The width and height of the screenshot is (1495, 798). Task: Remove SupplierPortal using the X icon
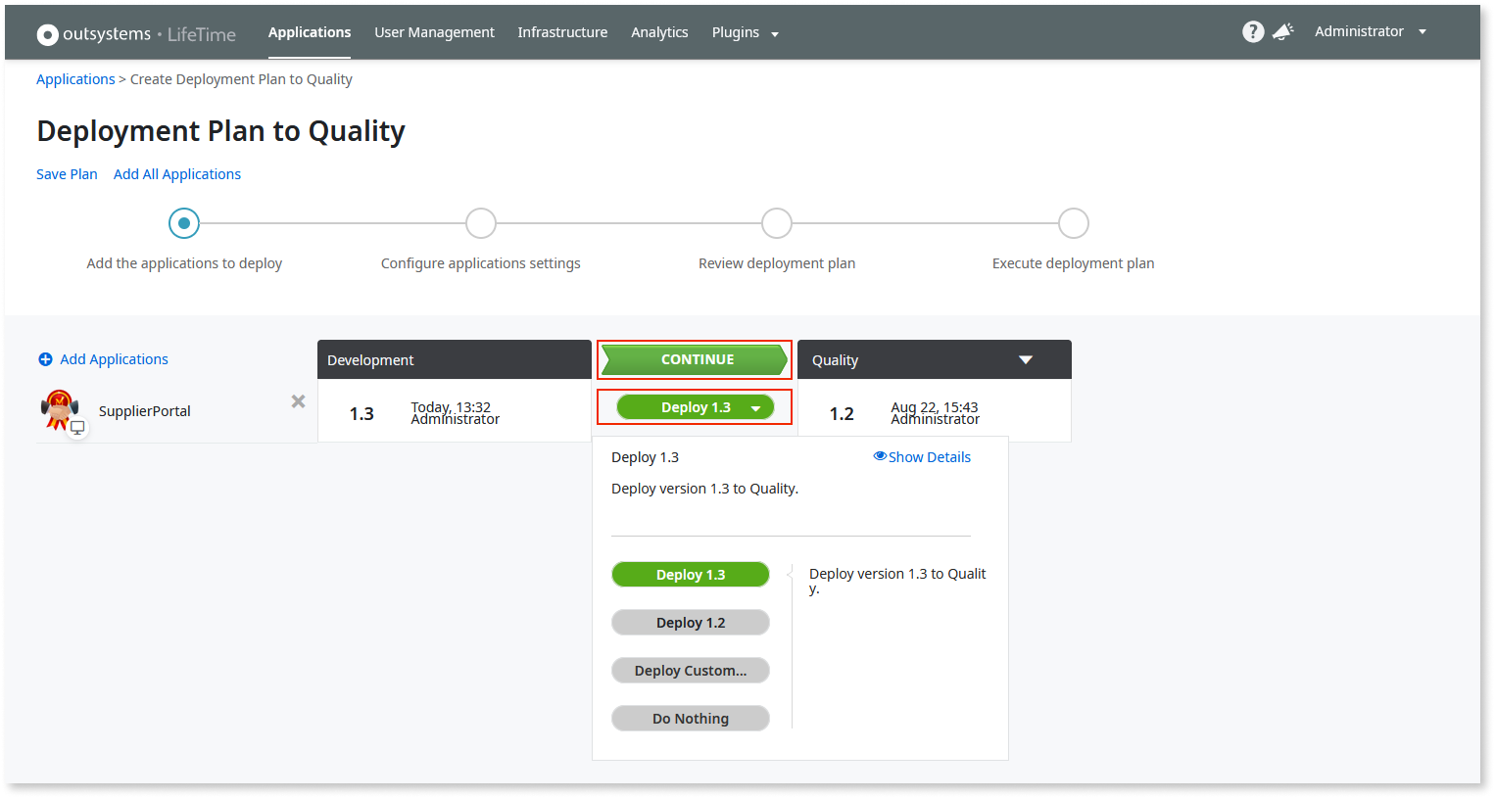click(x=298, y=400)
